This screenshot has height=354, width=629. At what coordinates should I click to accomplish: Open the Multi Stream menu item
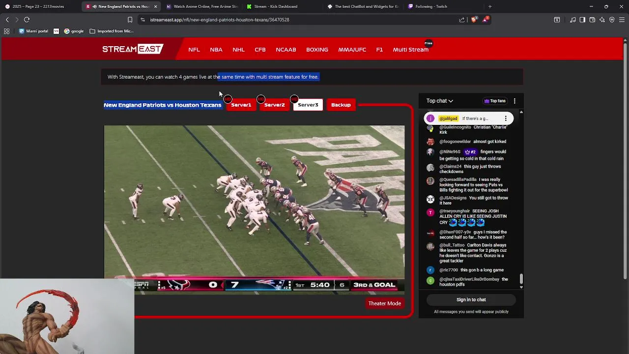411,50
